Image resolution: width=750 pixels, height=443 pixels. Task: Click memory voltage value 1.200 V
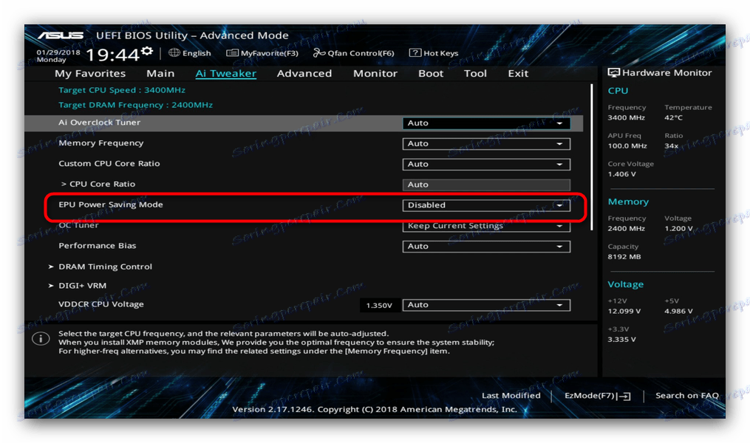pyautogui.click(x=678, y=228)
